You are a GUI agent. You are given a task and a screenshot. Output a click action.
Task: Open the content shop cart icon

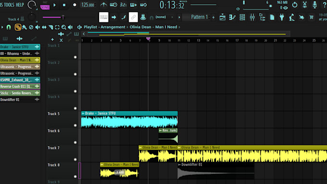(x=311, y=17)
